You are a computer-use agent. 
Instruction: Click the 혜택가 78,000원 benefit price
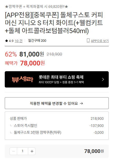coord(25,63)
